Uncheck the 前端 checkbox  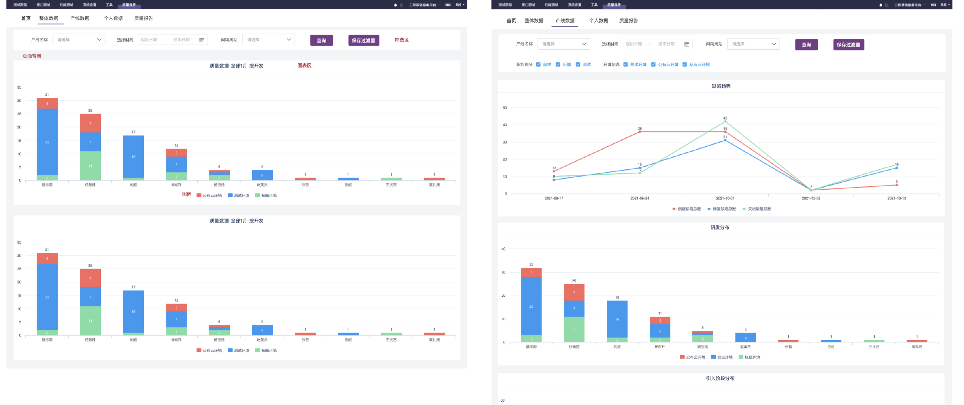tap(538, 64)
